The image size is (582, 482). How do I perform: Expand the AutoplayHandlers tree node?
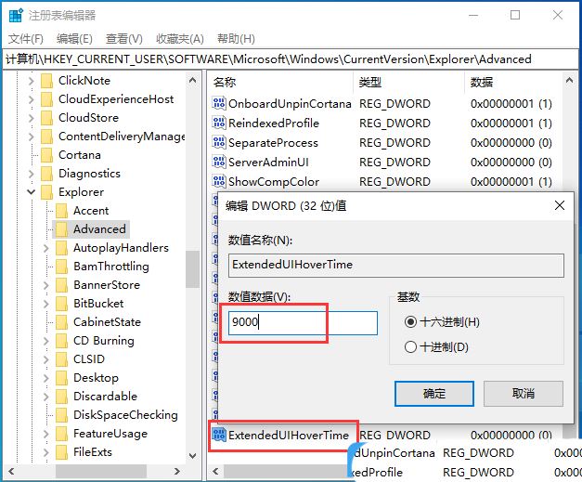(x=46, y=248)
